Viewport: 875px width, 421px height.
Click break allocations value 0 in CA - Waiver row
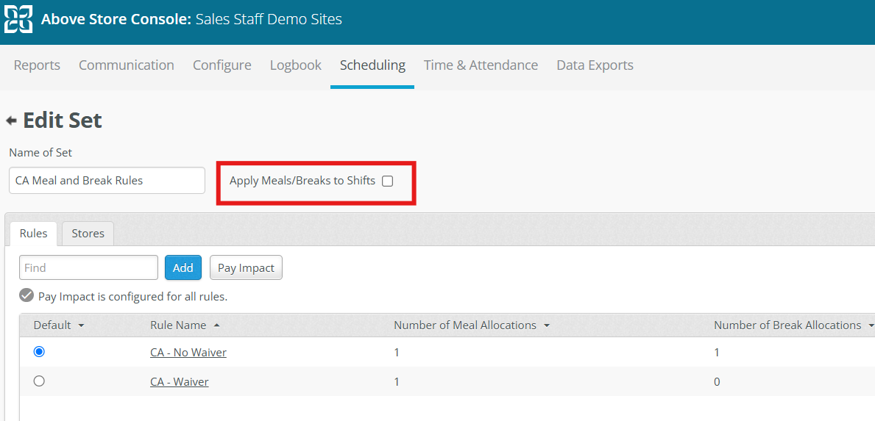click(717, 382)
